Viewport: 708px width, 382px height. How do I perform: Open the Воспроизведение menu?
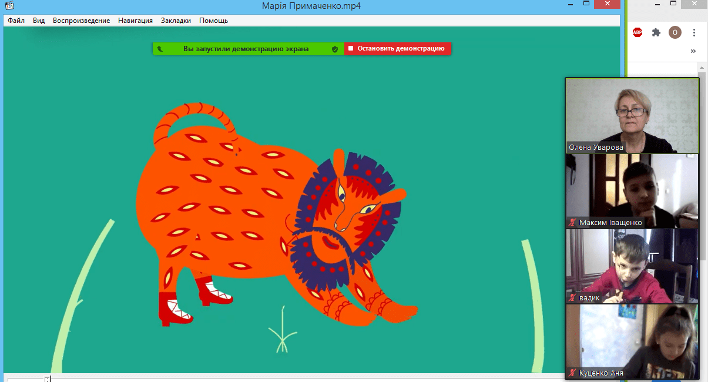coord(81,20)
